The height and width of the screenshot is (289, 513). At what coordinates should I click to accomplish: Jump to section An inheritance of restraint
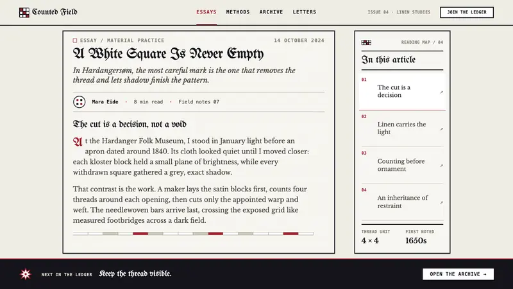tap(402, 202)
